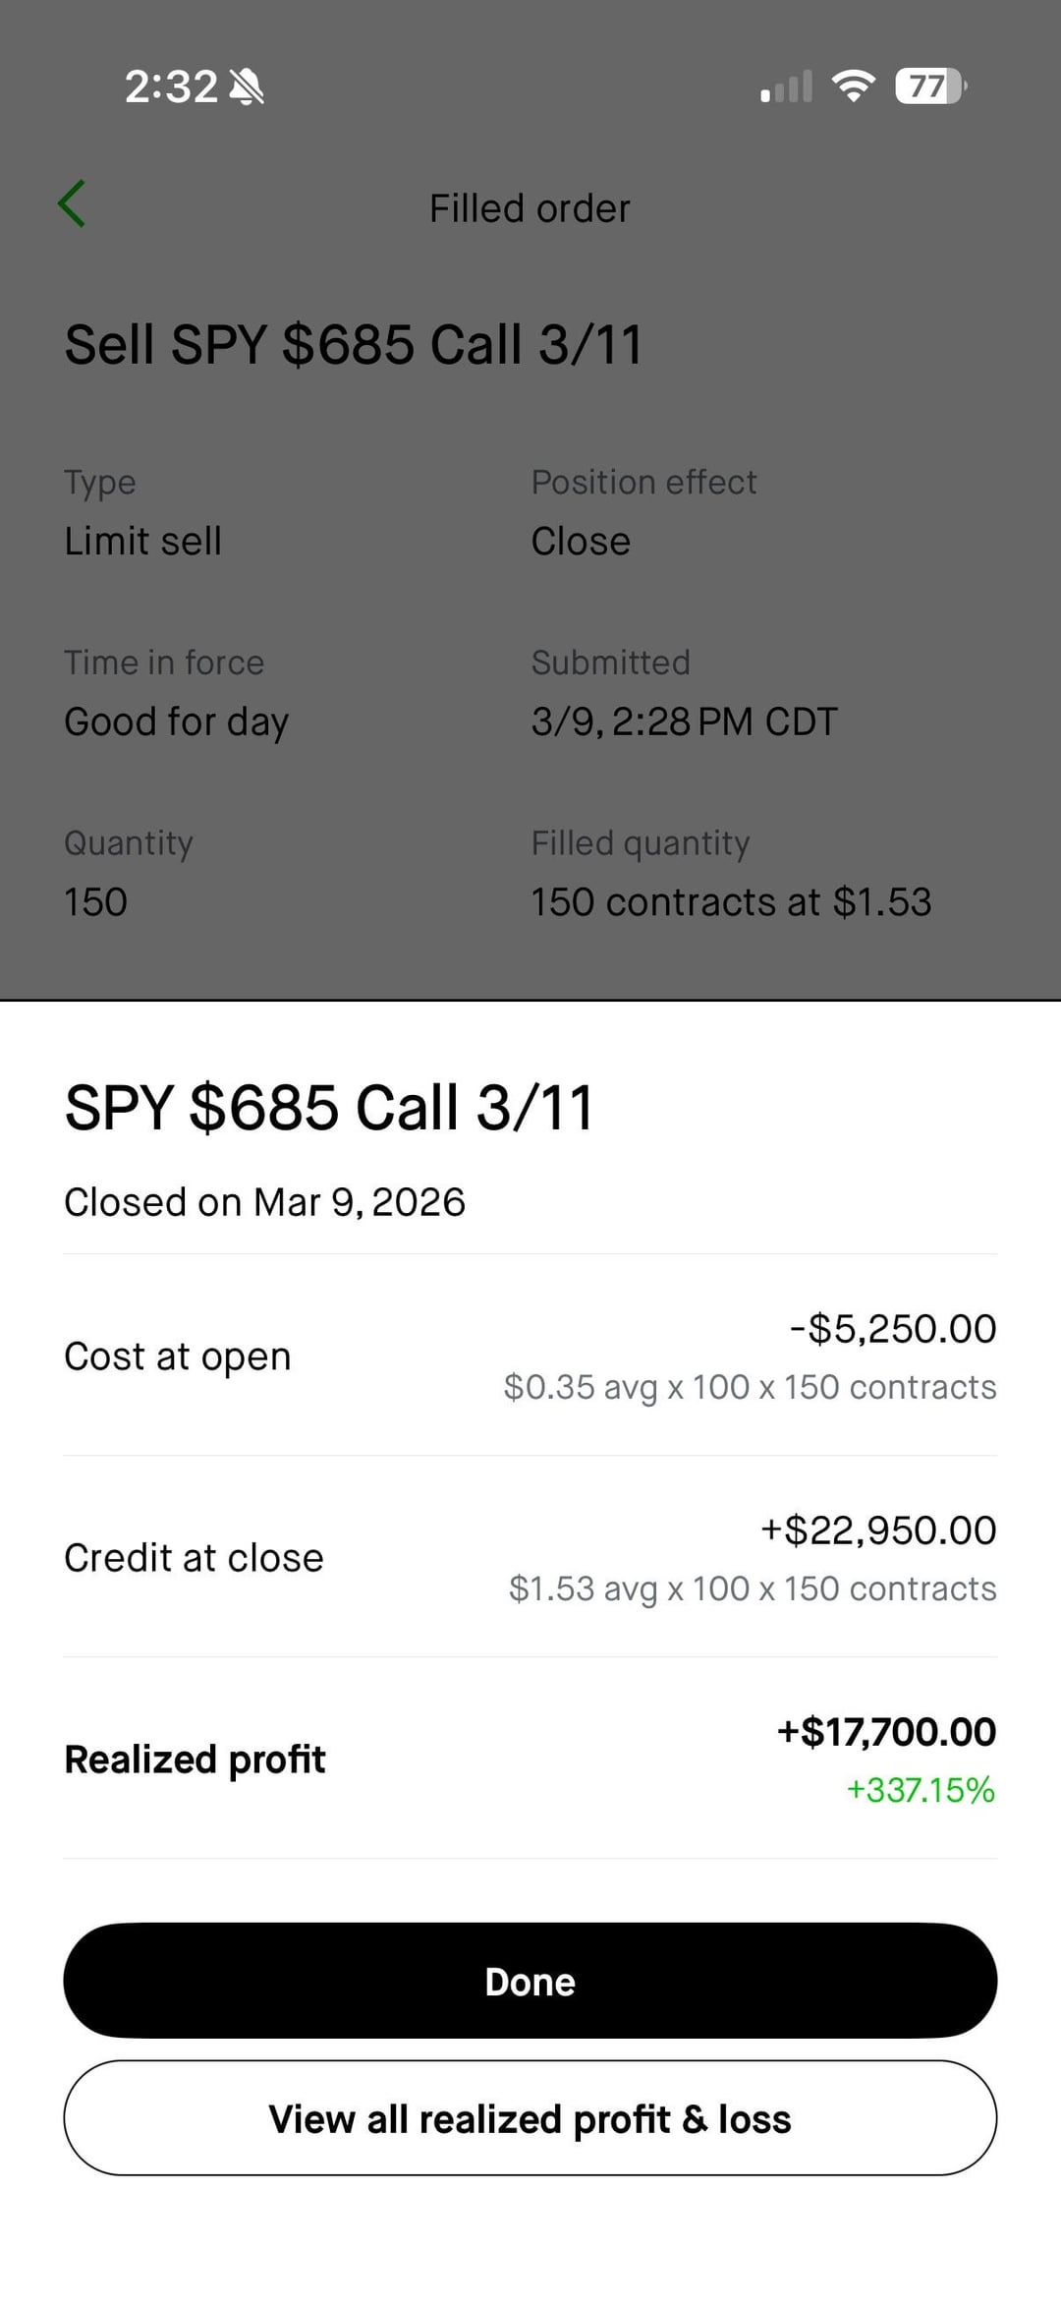This screenshot has height=2308, width=1061.
Task: Tap the muted bell status icon
Action: [247, 87]
